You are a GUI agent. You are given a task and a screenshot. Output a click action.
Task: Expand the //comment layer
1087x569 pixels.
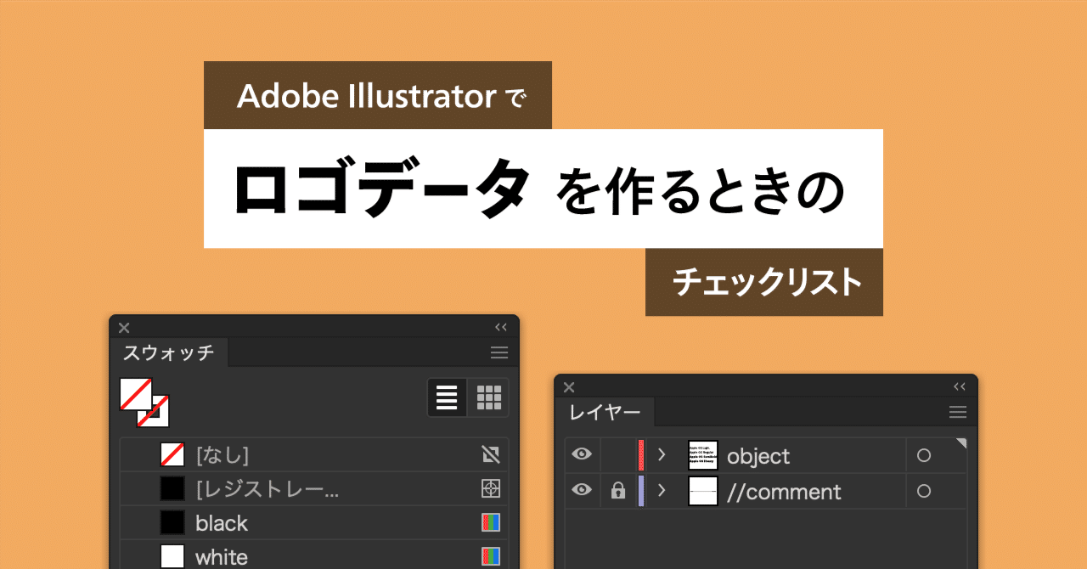tap(662, 492)
